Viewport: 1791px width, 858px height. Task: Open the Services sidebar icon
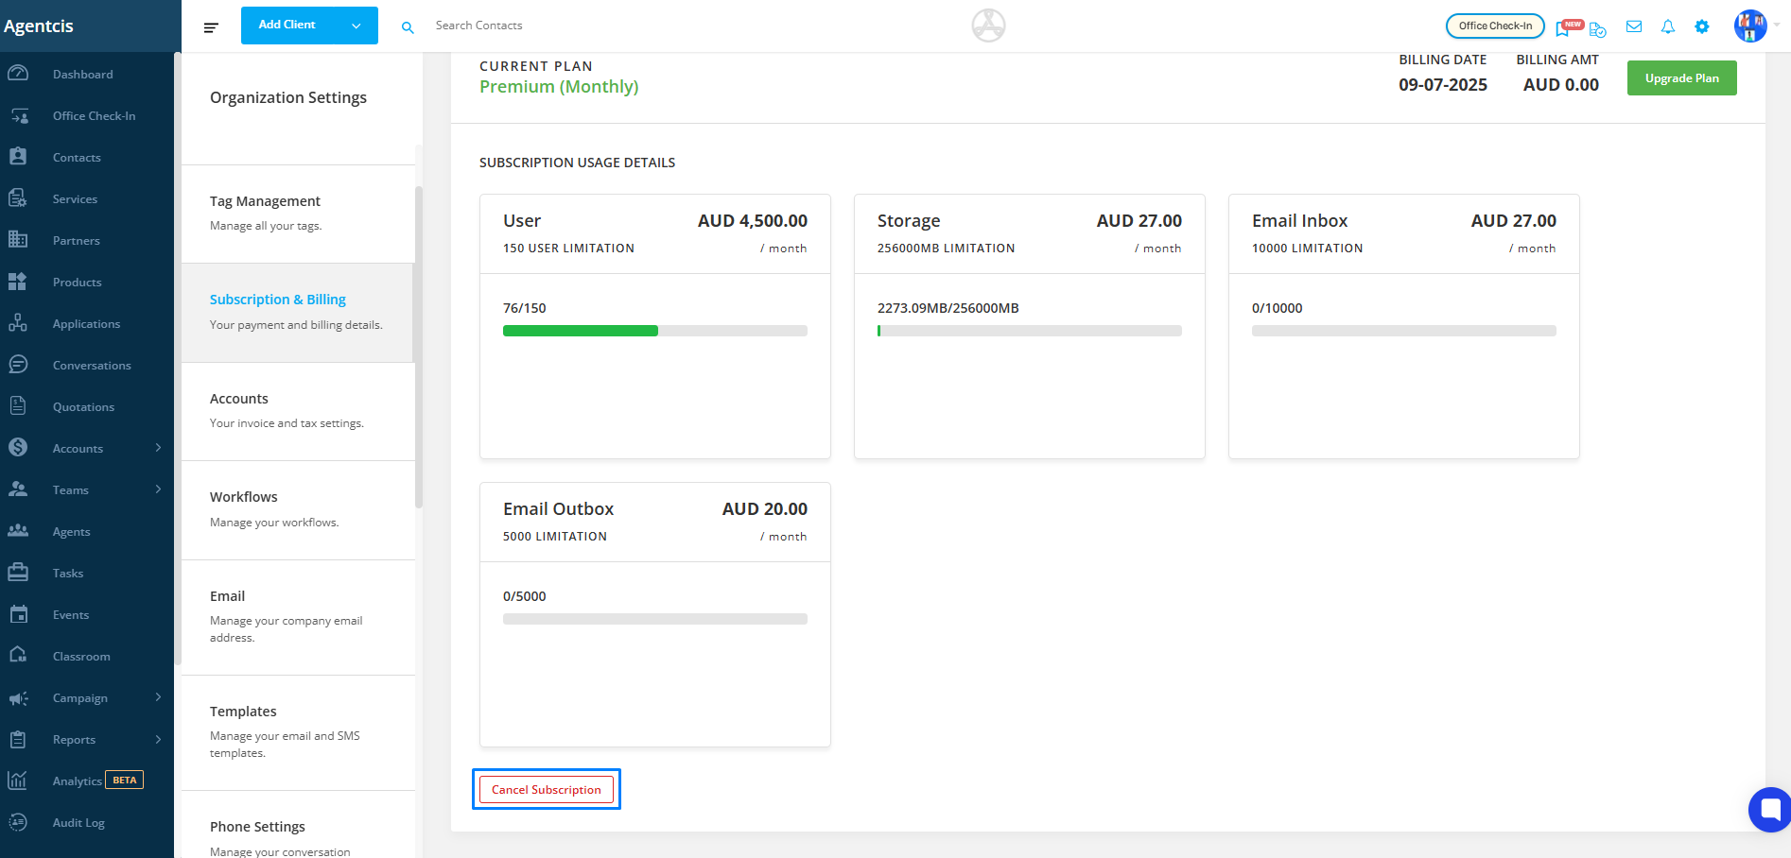coord(18,198)
